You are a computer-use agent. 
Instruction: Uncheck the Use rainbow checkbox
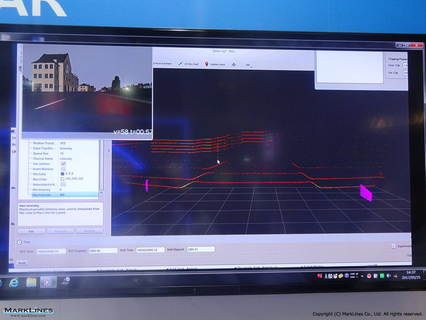click(64, 164)
